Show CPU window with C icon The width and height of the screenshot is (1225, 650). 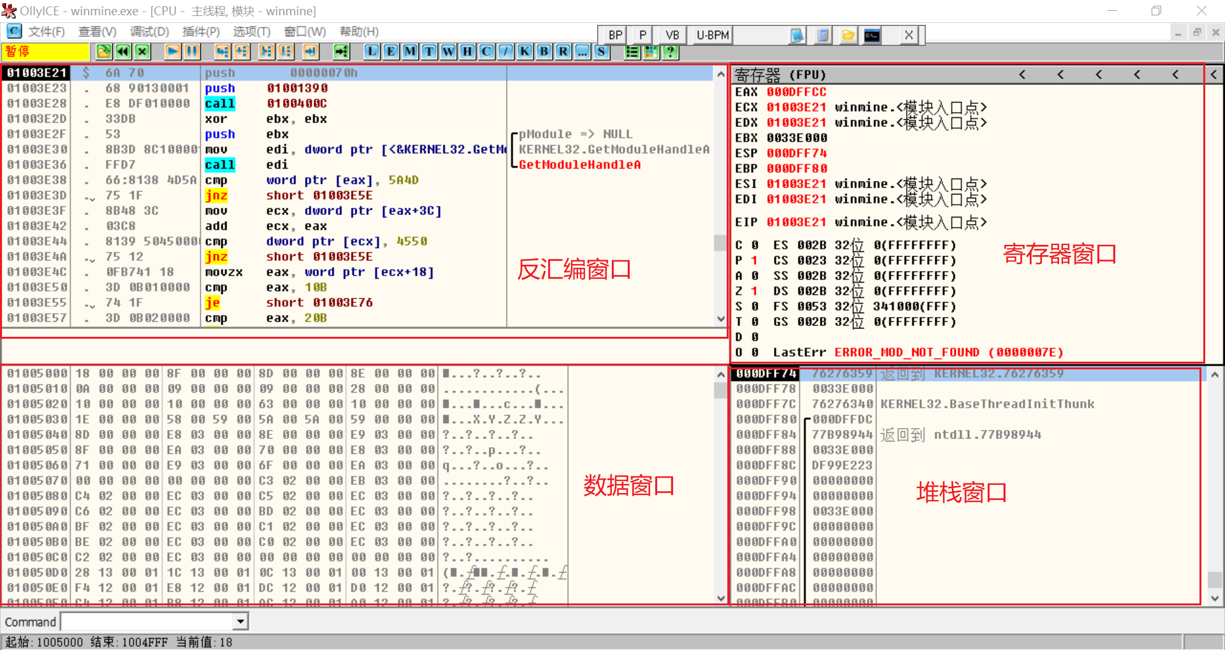coord(487,52)
